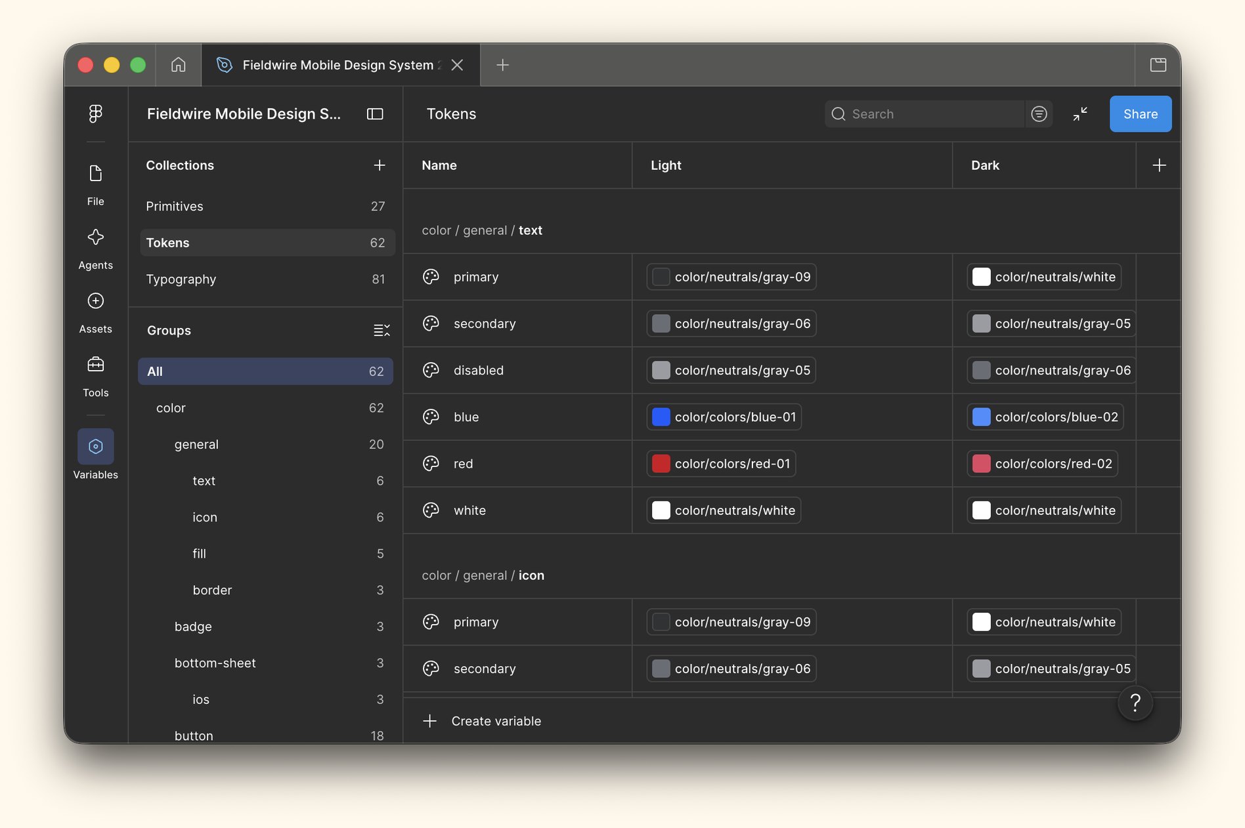This screenshot has height=828, width=1245.
Task: Select the general group
Action: point(265,445)
